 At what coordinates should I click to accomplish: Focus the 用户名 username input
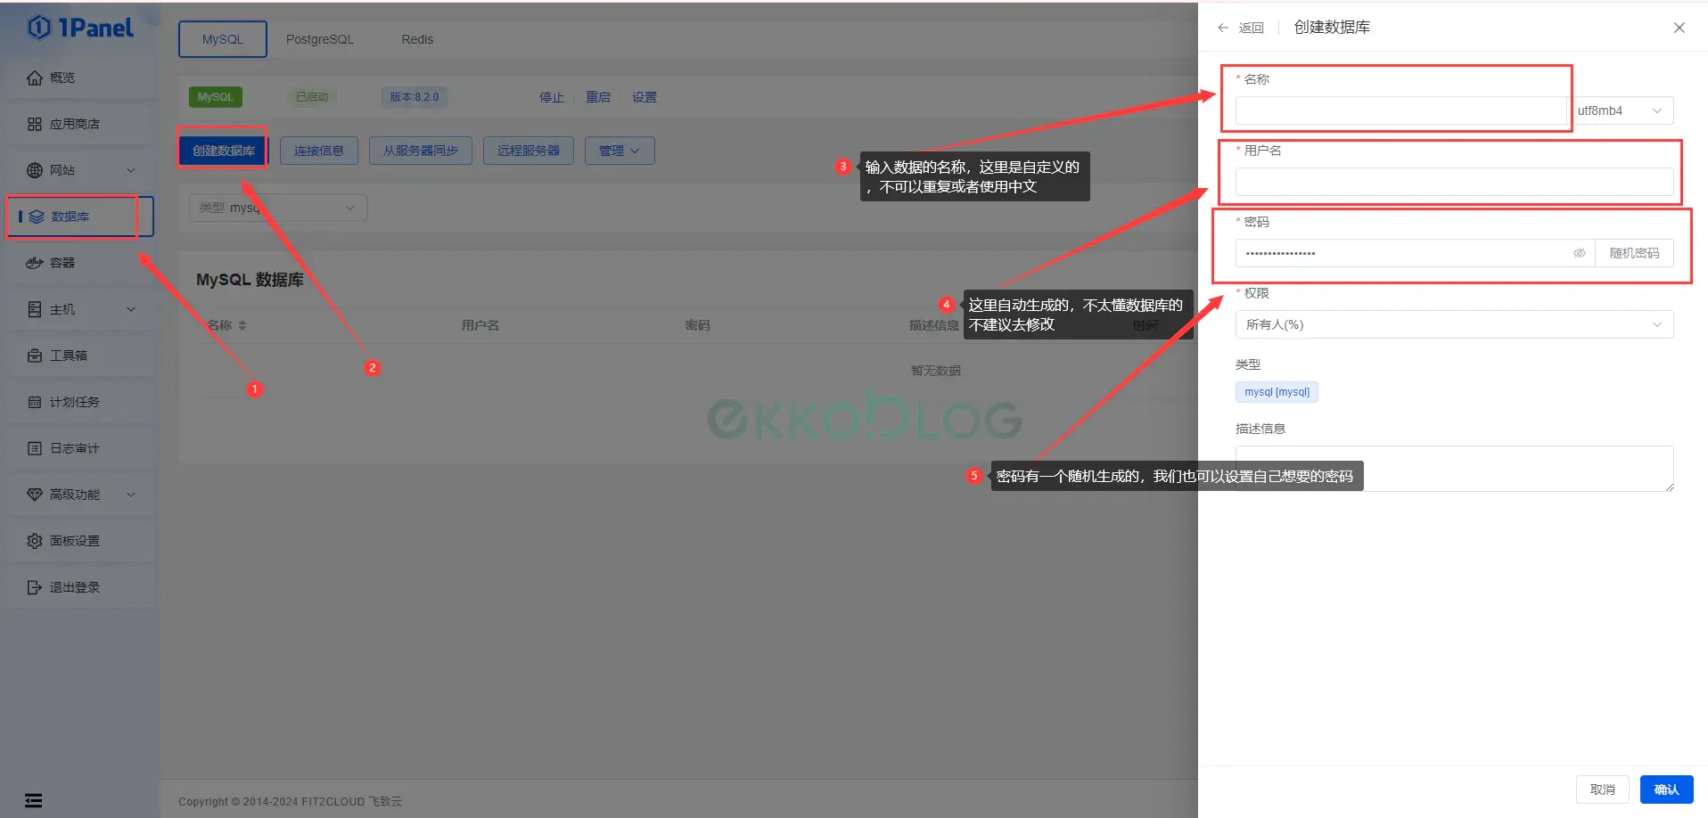[x=1454, y=182]
